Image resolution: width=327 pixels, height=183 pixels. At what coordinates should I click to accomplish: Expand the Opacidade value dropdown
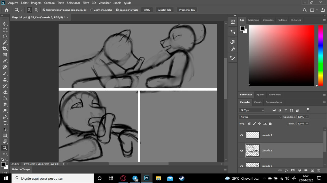pos(307,117)
